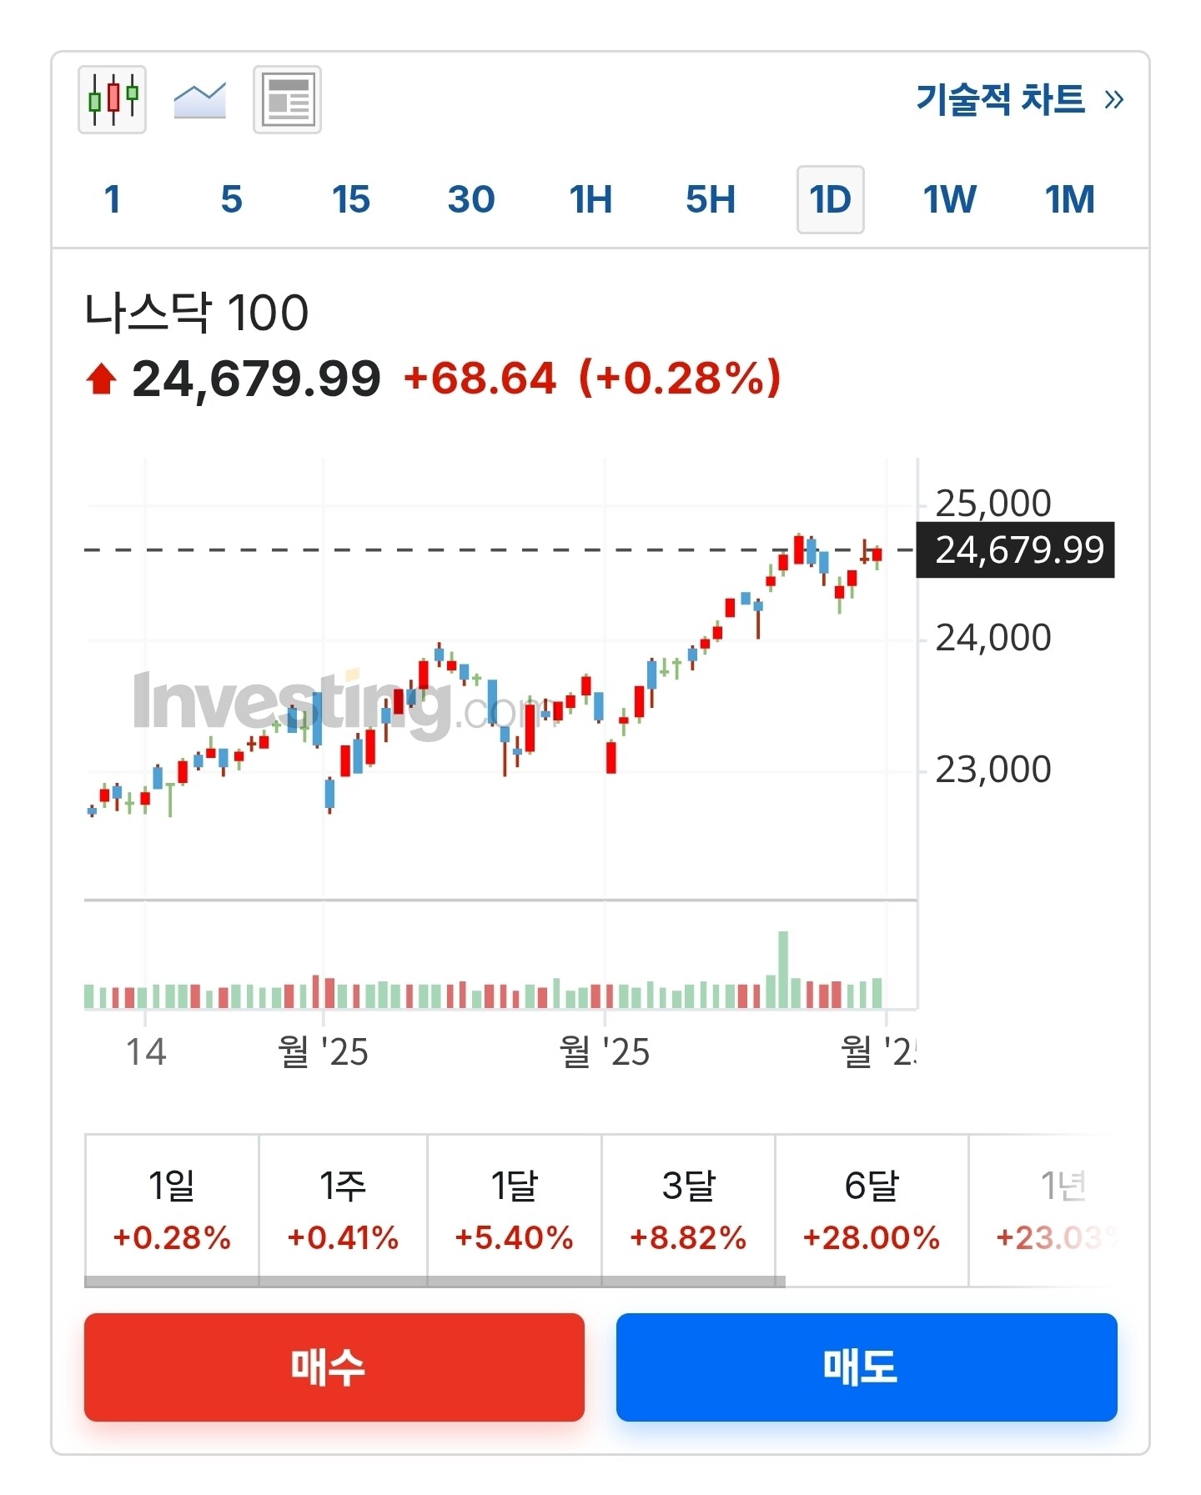Switch chart to 15 minute interval
The height and width of the screenshot is (1495, 1201).
click(x=350, y=200)
